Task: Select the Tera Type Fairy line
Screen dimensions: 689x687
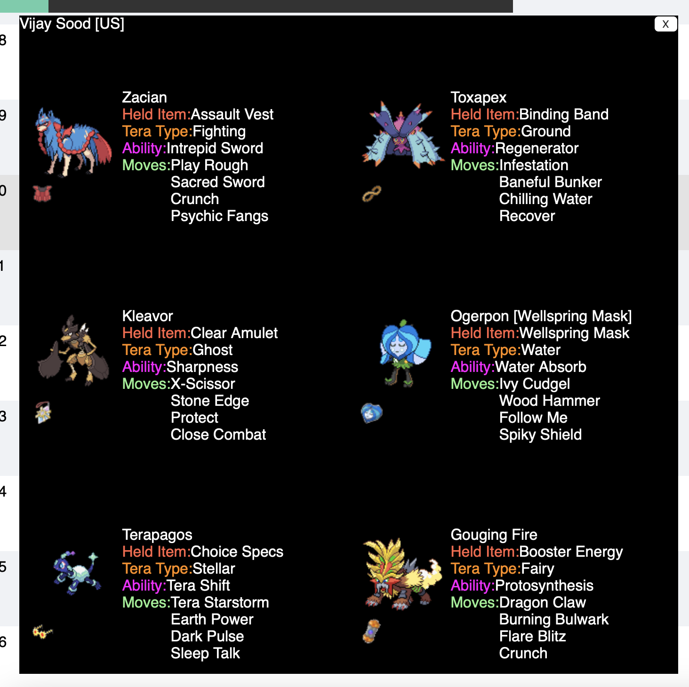Action: pos(503,569)
